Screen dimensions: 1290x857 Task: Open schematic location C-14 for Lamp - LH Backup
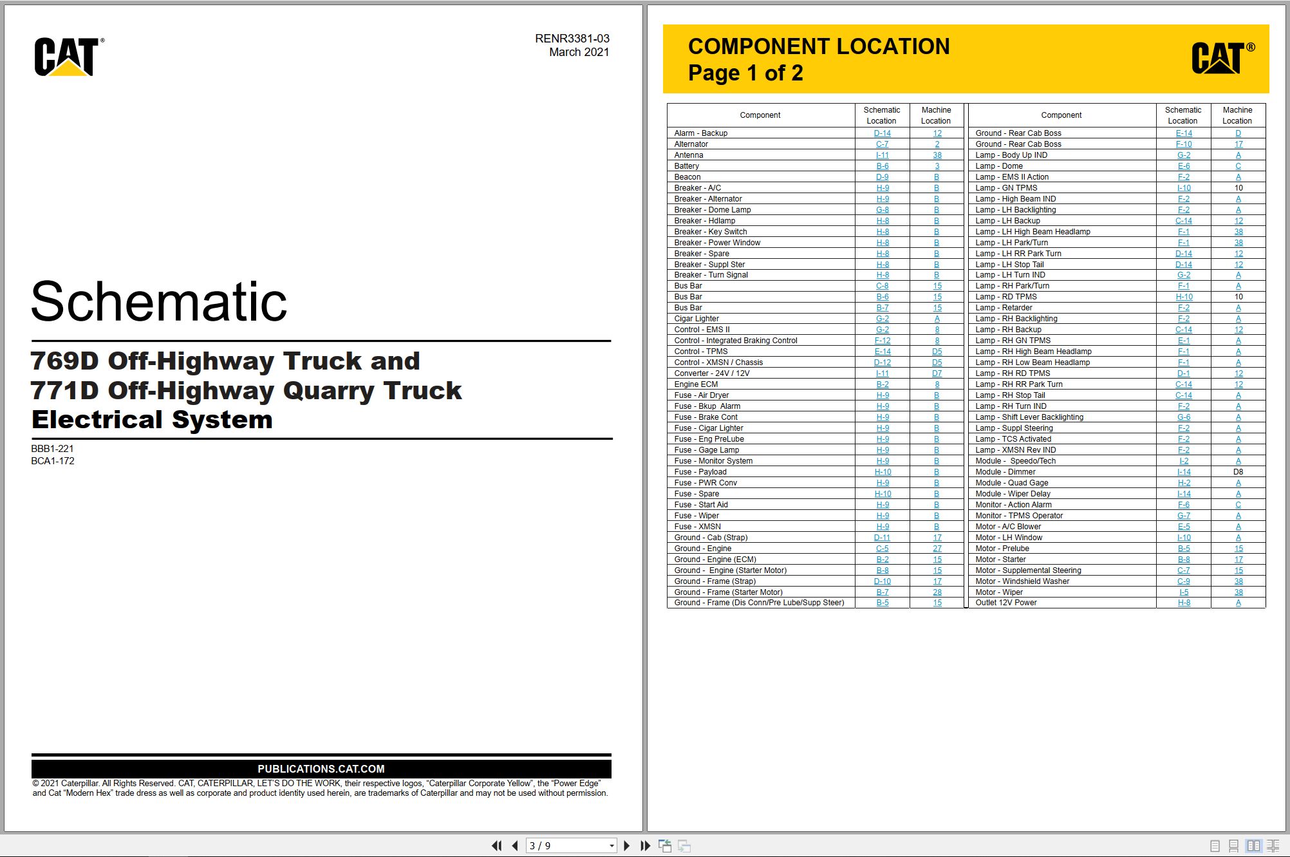1183,221
